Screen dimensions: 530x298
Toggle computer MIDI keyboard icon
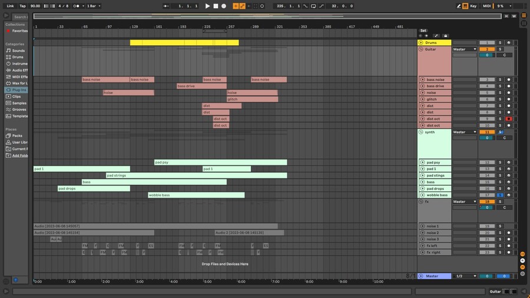click(465, 6)
